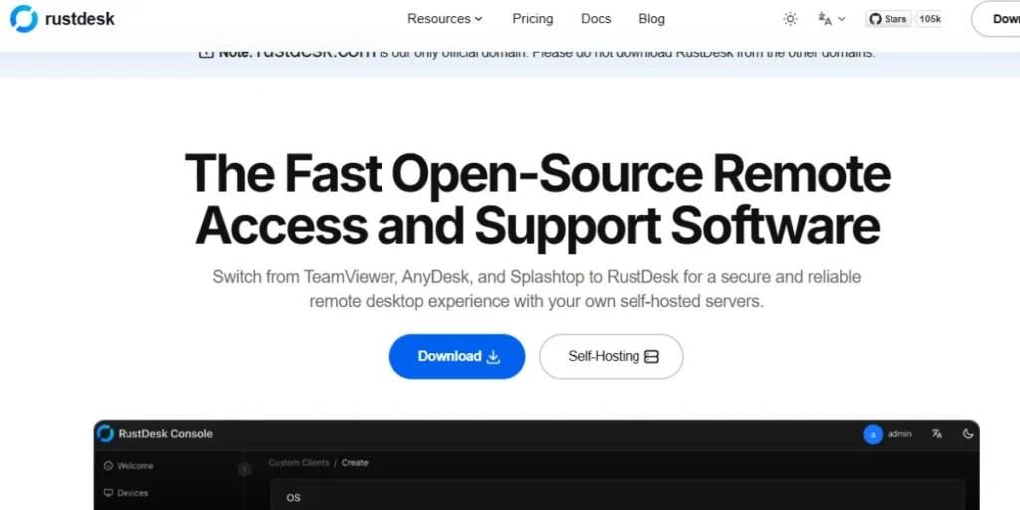Click the header Download button at right edge

click(x=996, y=19)
